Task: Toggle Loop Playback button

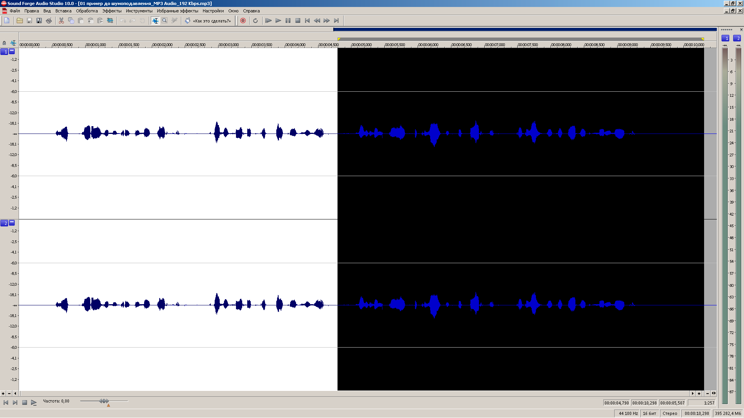Action: pyautogui.click(x=255, y=21)
